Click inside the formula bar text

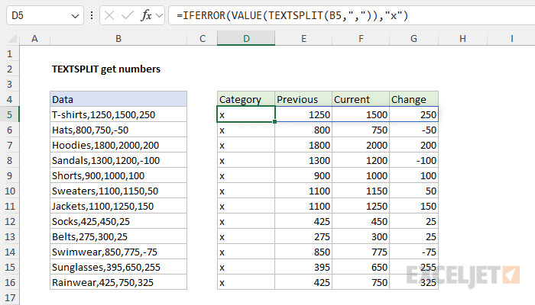[292, 15]
